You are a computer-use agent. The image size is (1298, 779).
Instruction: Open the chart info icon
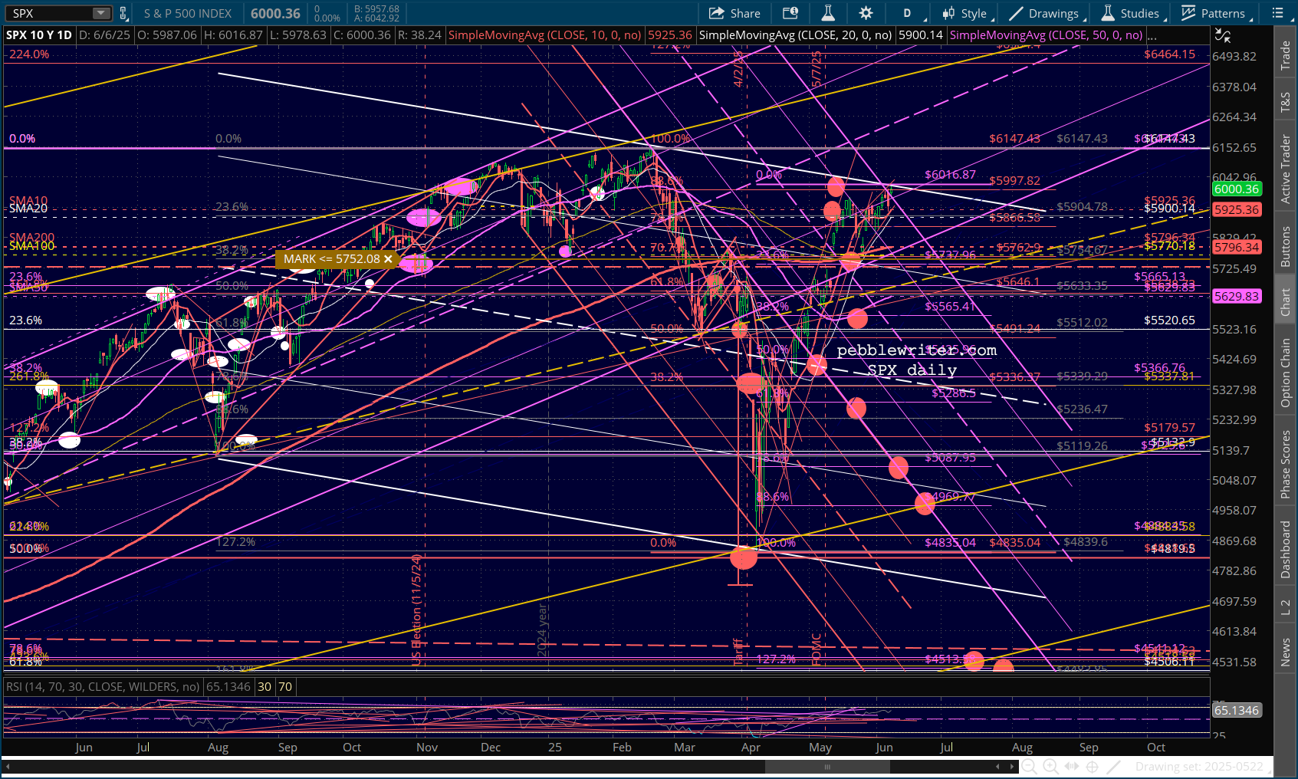[x=790, y=13]
